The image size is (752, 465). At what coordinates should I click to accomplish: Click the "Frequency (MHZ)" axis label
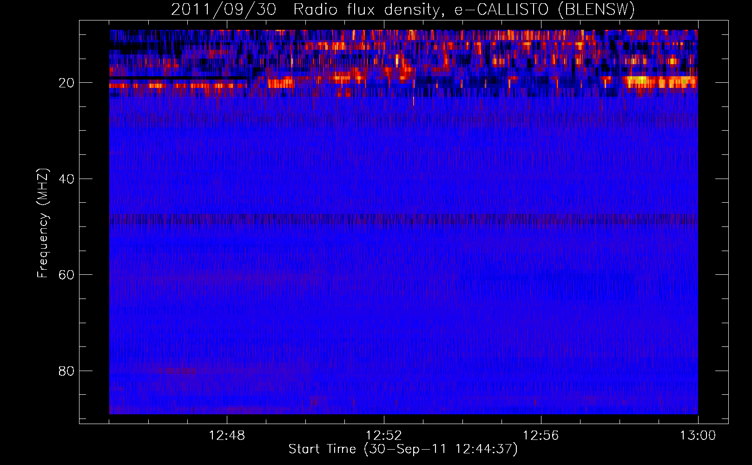43,223
